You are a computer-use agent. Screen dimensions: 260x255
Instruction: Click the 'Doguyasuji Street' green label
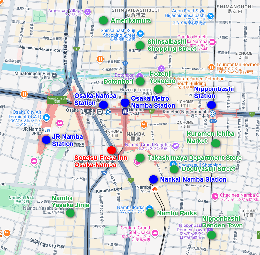[x=209, y=169]
